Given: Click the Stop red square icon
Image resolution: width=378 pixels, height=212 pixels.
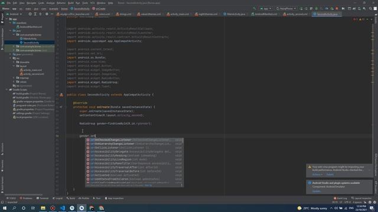Looking at the screenshot, I should pos(337,9).
